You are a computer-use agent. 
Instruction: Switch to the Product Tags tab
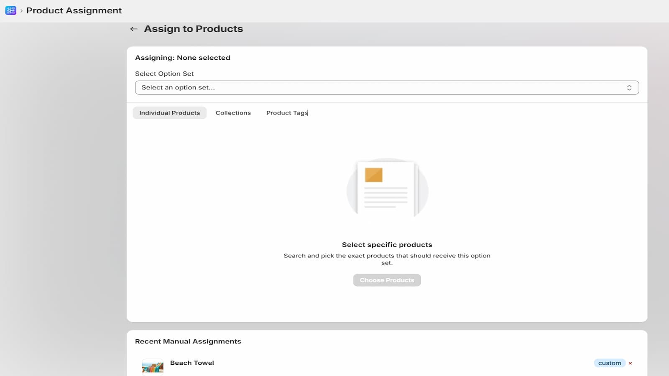287,112
